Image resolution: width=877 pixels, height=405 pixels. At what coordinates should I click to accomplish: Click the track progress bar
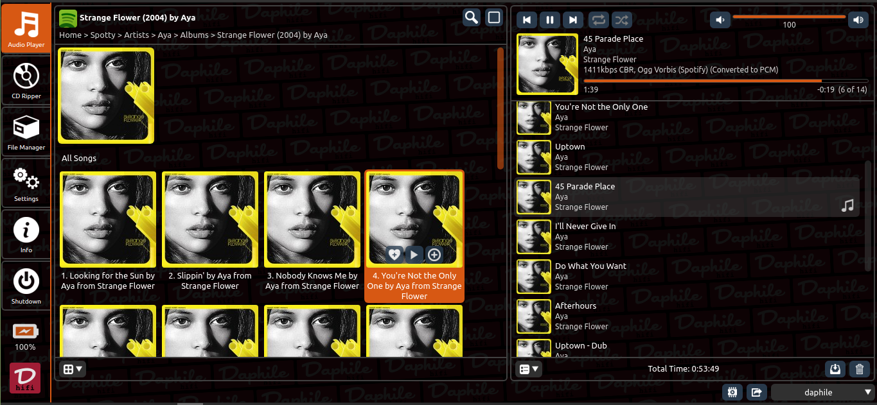coord(725,80)
